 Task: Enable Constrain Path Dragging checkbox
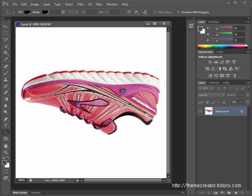[x=178, y=12]
